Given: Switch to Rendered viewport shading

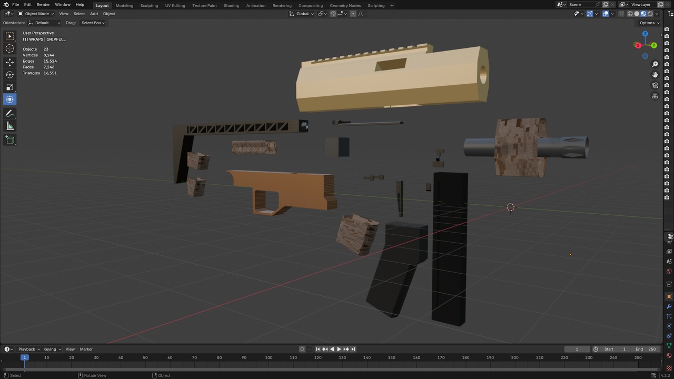Looking at the screenshot, I should pos(650,14).
